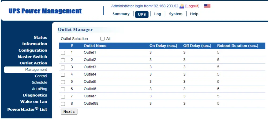269x120 pixels.
Task: Click the Outlet7 name text
Action: click(x=90, y=96)
